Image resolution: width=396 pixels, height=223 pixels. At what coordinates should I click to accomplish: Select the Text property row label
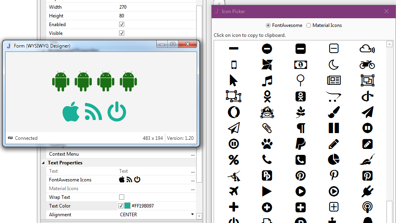53,171
